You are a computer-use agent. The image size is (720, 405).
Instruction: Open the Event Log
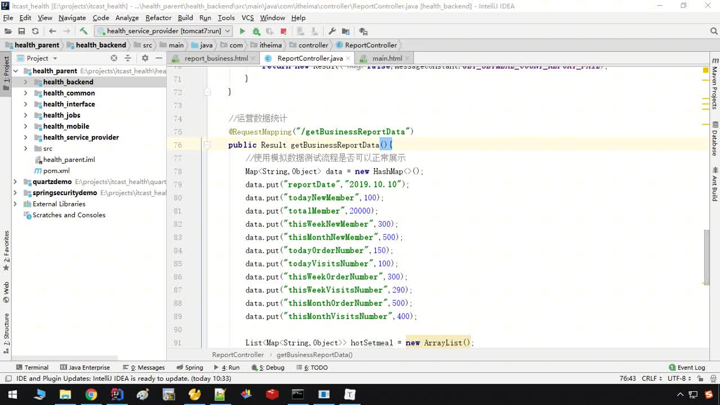tap(687, 367)
